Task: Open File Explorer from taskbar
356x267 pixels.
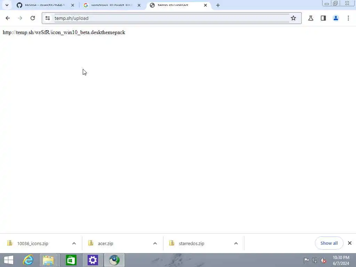Action: [x=49, y=260]
